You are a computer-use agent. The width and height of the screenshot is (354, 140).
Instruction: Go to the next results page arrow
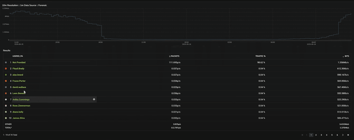343,135
